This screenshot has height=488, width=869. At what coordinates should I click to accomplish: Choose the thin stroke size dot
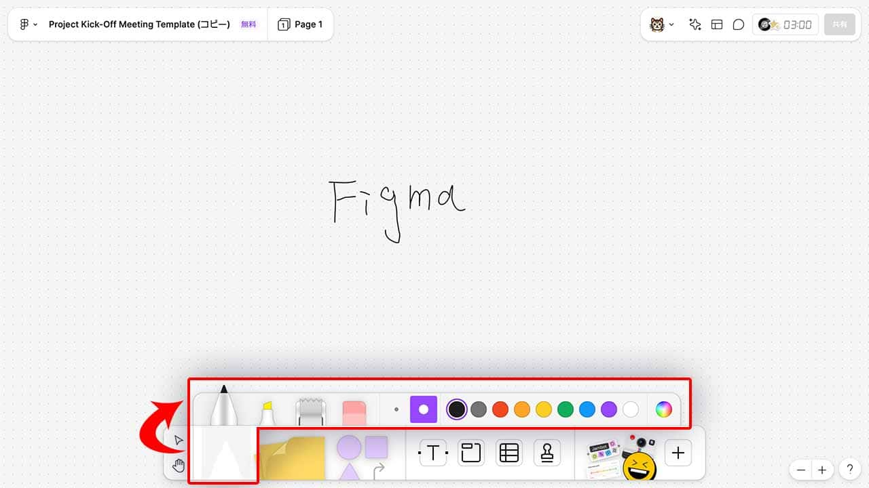(x=396, y=409)
